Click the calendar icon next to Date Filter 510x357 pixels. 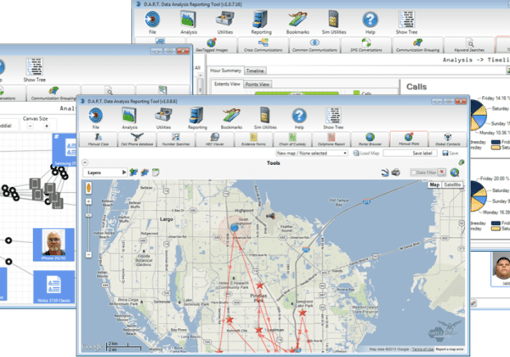click(x=441, y=173)
